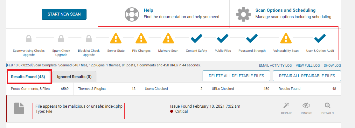The image size is (355, 128).
Task: Click the Blocklist Check lock icon
Action: click(x=88, y=39)
